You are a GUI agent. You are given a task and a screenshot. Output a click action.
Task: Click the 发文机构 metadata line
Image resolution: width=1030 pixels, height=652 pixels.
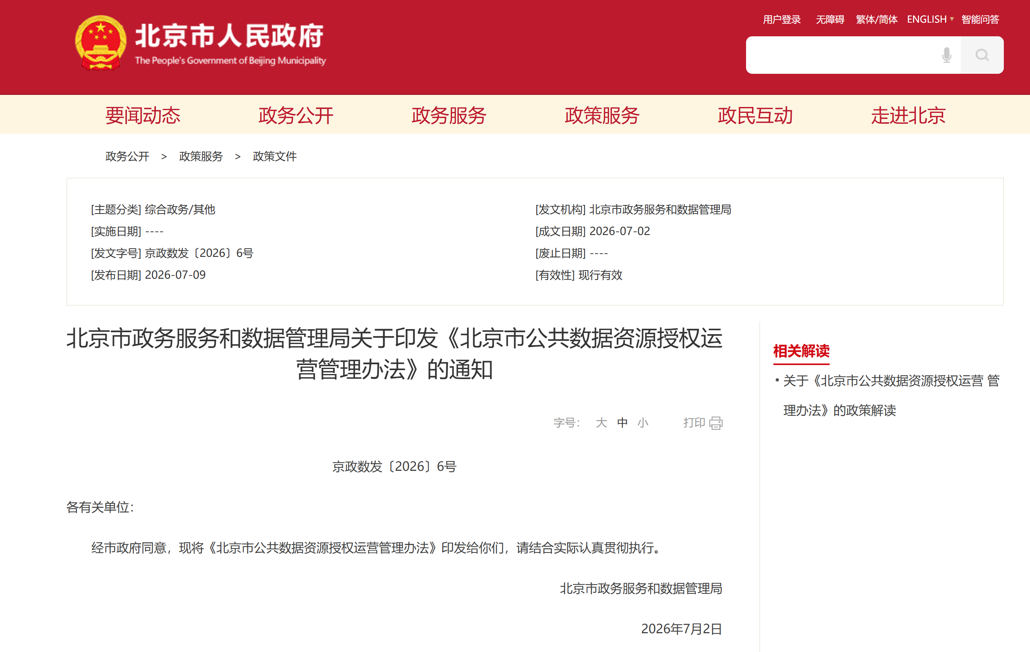(x=634, y=210)
